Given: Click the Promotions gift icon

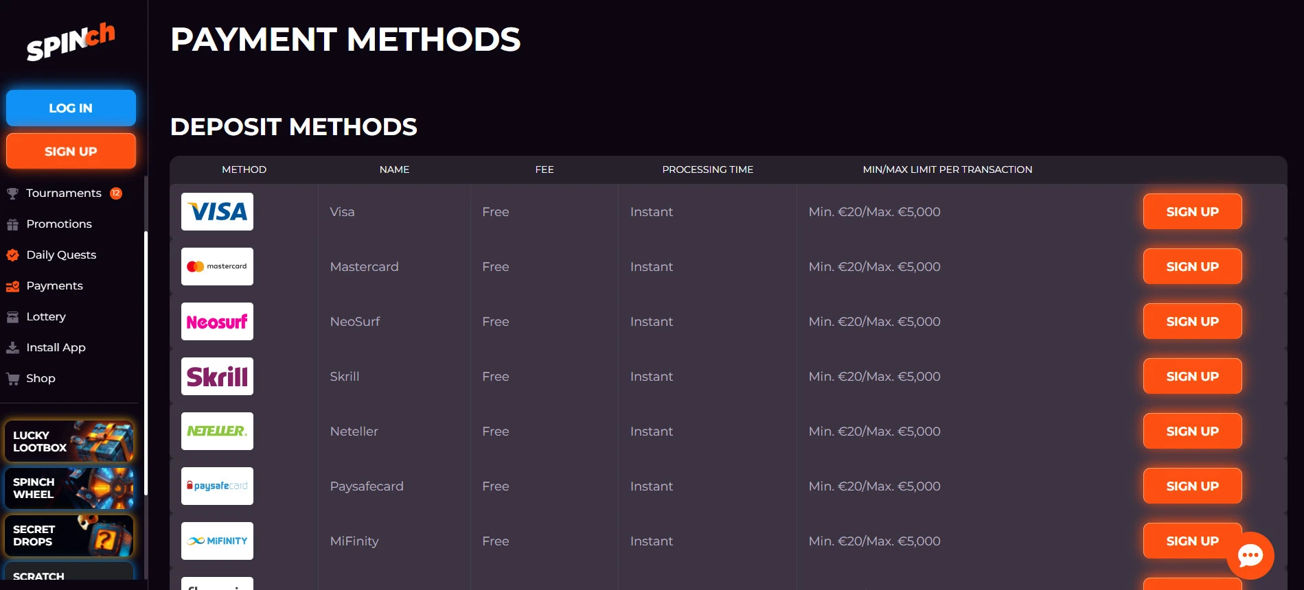Looking at the screenshot, I should pos(12,224).
